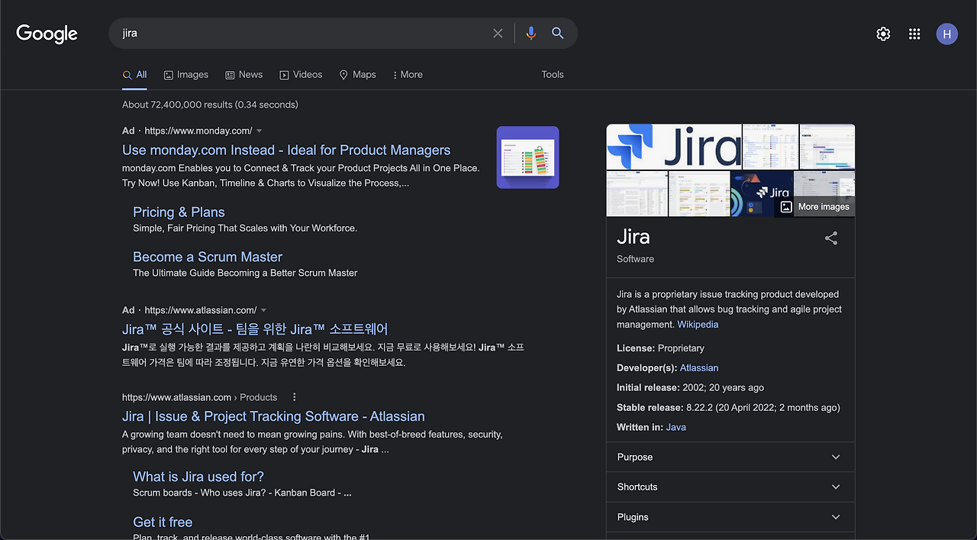The width and height of the screenshot is (977, 540).
Task: Open the Atlassian developer link
Action: pos(699,368)
